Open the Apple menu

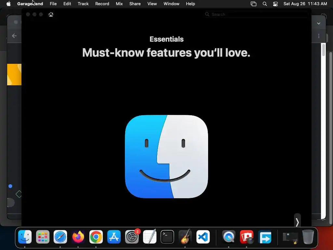point(8,4)
